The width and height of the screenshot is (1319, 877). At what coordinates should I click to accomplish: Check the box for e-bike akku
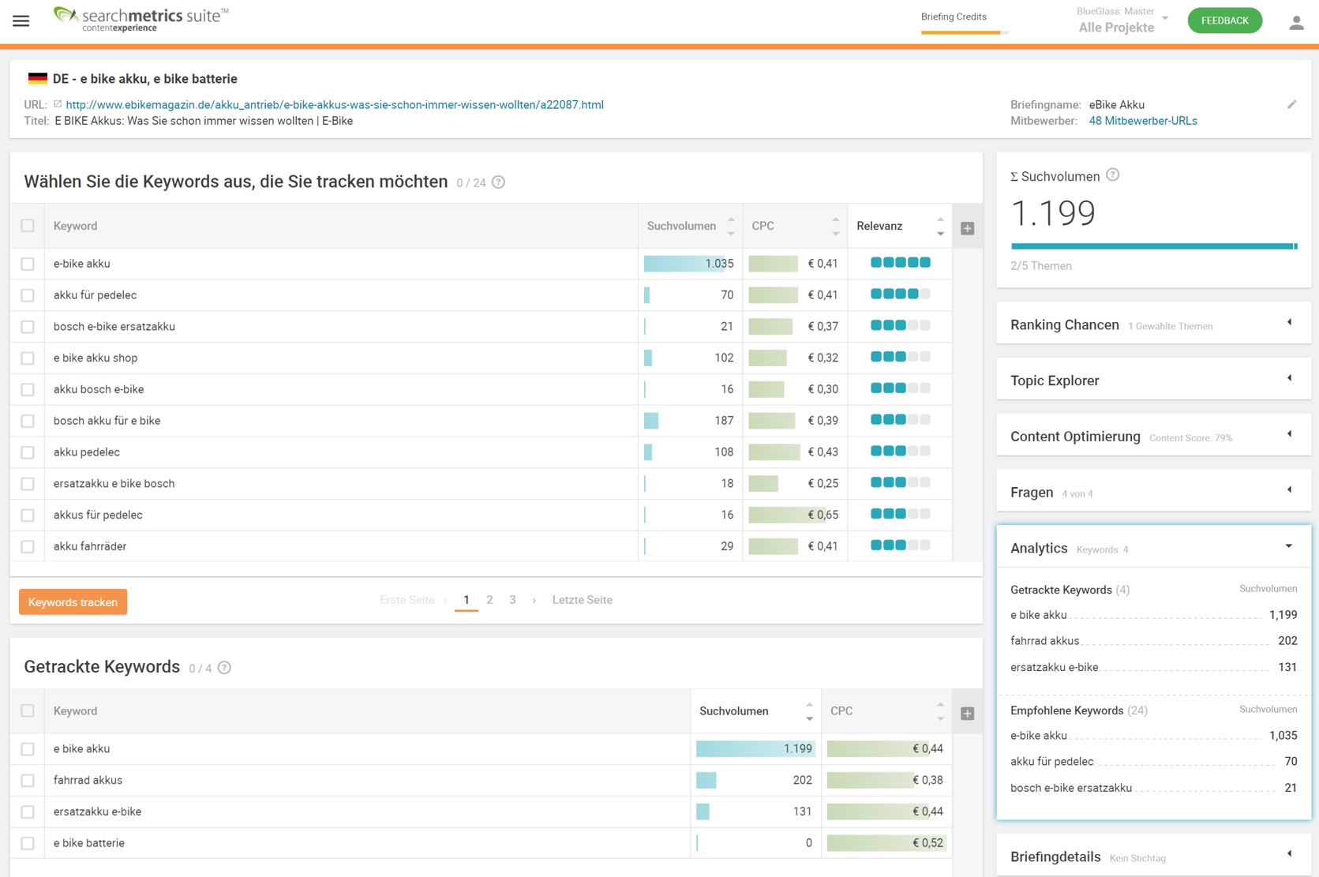(28, 264)
